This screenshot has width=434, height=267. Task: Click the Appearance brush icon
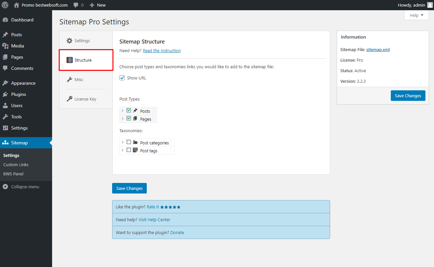pyautogui.click(x=5, y=83)
